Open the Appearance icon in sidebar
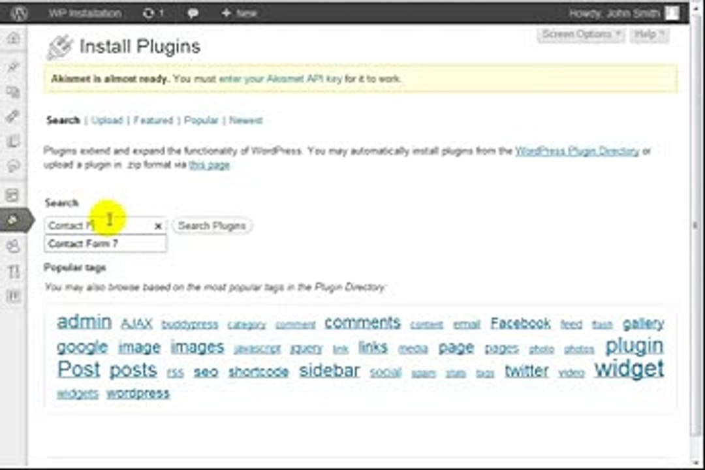705x470 pixels. [x=13, y=195]
